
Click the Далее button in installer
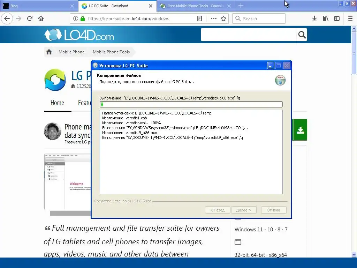(244, 210)
